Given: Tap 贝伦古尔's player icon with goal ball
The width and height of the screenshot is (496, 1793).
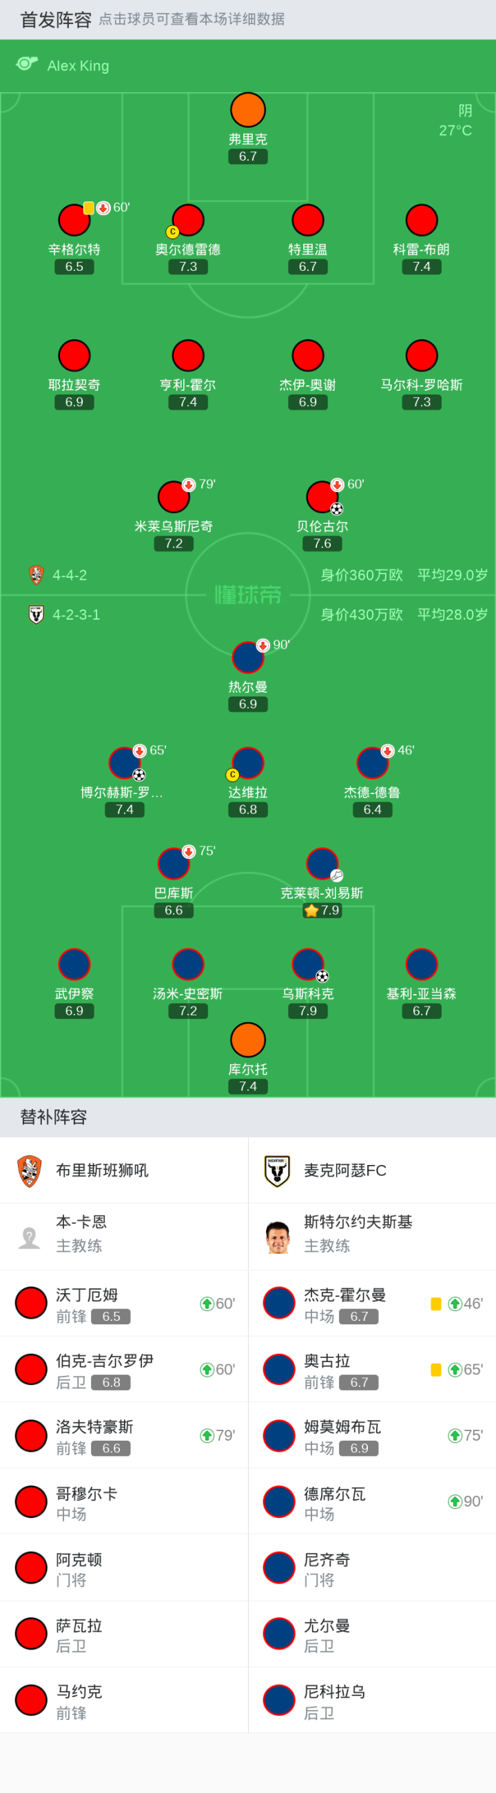Looking at the screenshot, I should (322, 496).
